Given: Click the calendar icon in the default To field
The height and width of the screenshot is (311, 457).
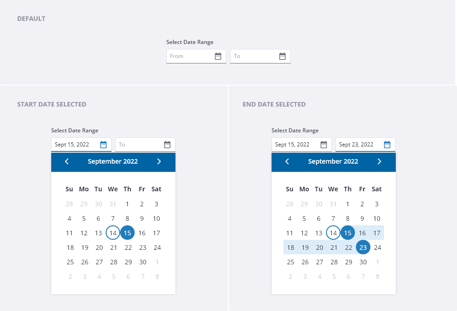Looking at the screenshot, I should [282, 56].
